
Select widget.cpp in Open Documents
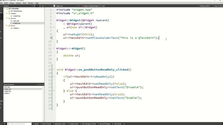(x=7, y=89)
